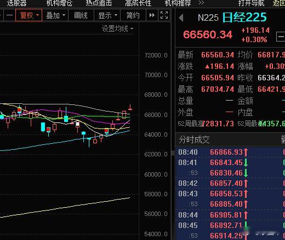Open 热点追击 menu item

click(99, 3)
